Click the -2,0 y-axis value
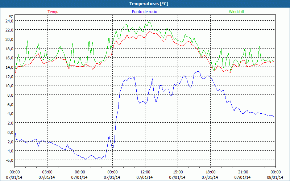 click(x=10, y=142)
